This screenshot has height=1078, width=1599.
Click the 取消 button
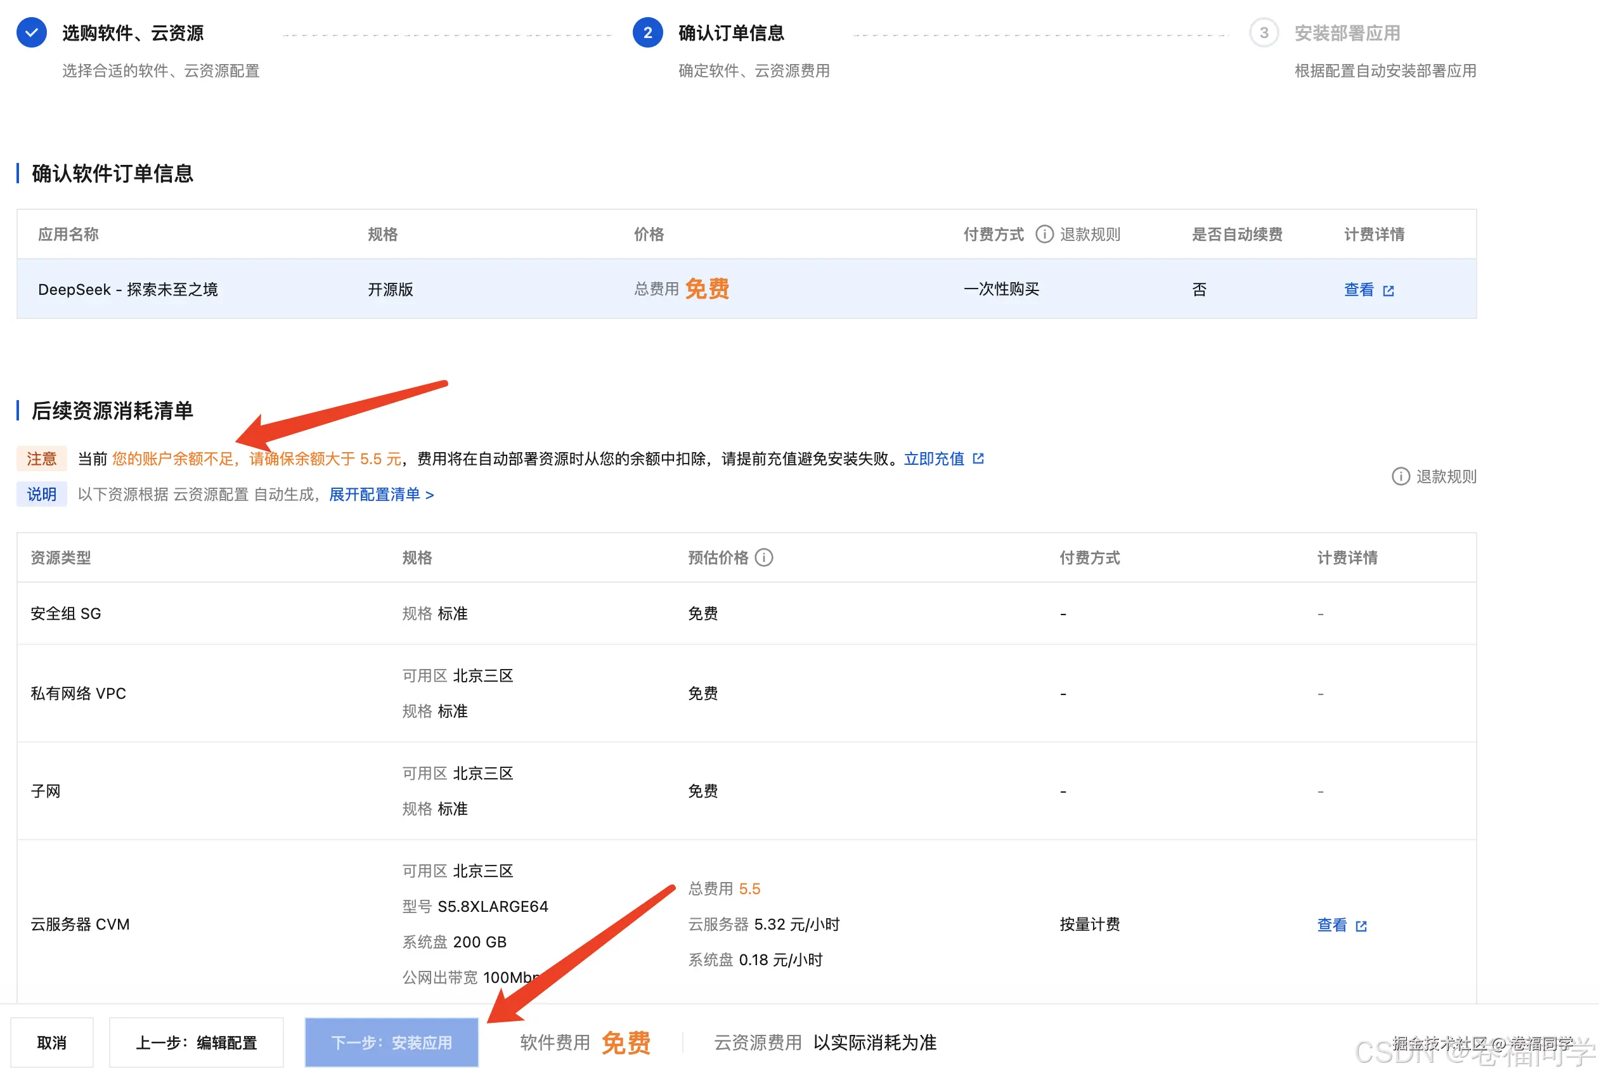[51, 1043]
